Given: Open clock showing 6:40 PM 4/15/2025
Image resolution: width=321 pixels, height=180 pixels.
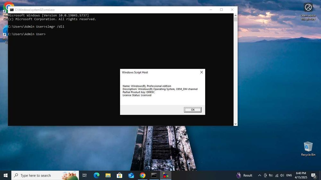Looking at the screenshot, I should tap(301, 175).
